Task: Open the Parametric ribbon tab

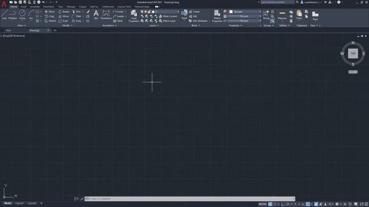Action: tap(48, 7)
